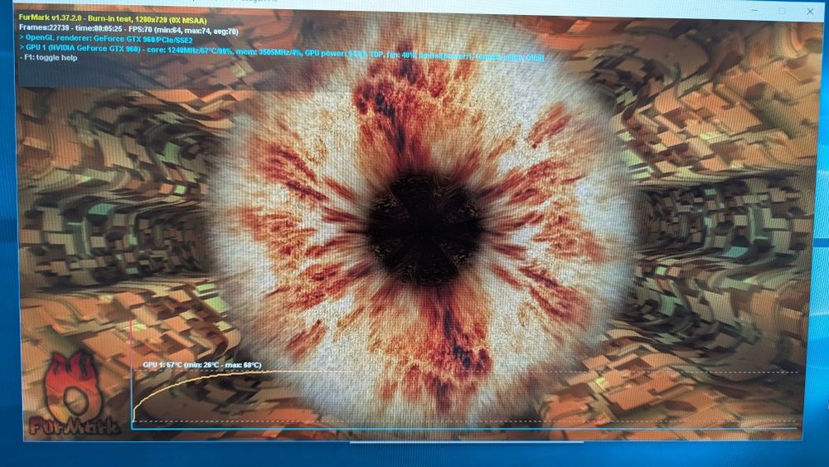The height and width of the screenshot is (467, 829).
Task: Click the 'OpenGL renderer: GeForce GTX 960' line
Action: tap(106, 39)
